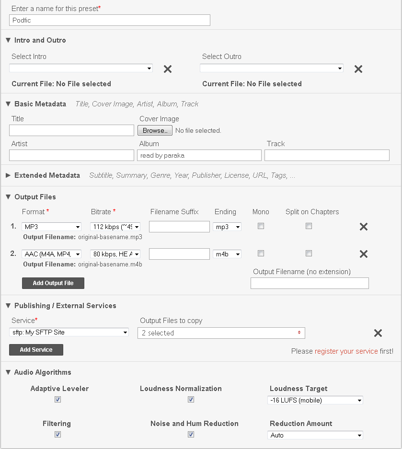Follow the register your service link

coord(346,351)
